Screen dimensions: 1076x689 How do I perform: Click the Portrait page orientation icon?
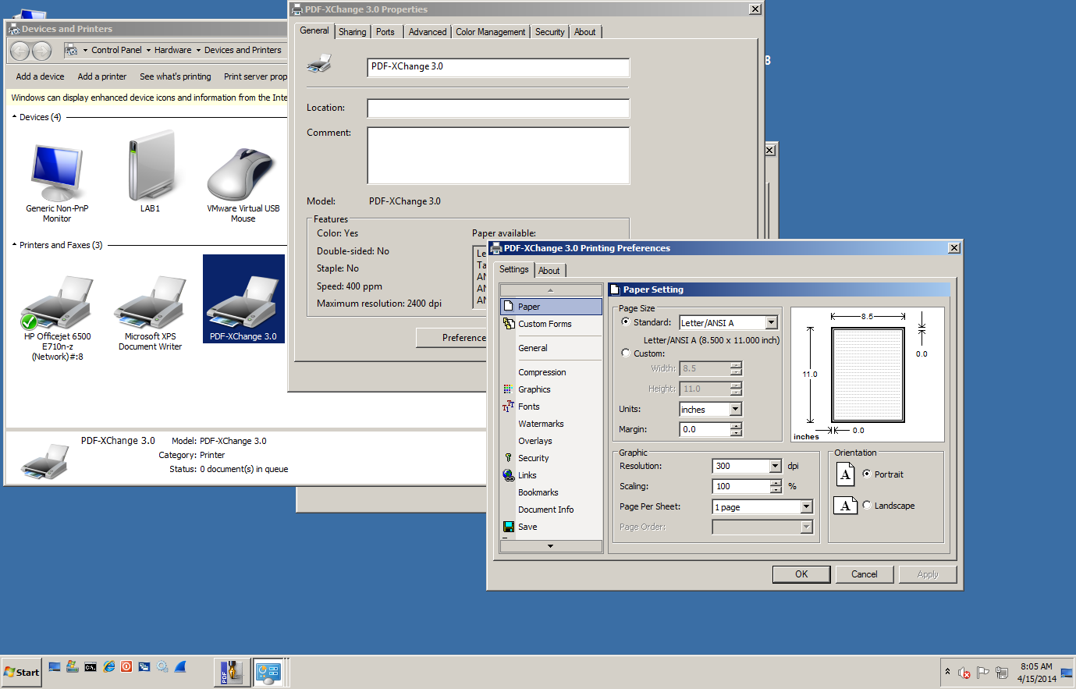845,474
